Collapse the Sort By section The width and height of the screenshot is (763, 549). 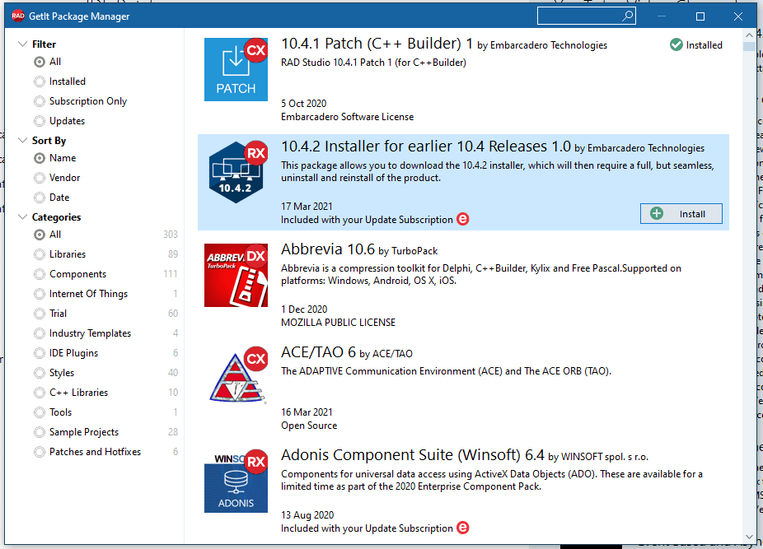click(x=22, y=140)
